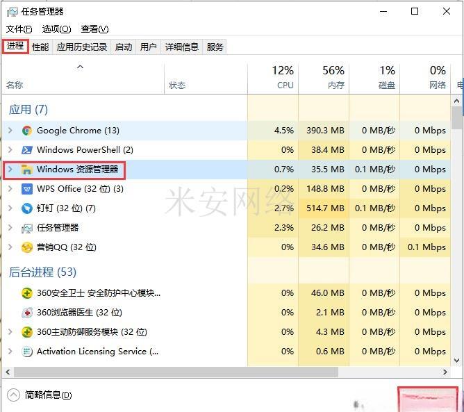Click the Activation Licensing Service icon
Screen dimensions: 464x412
point(27,352)
